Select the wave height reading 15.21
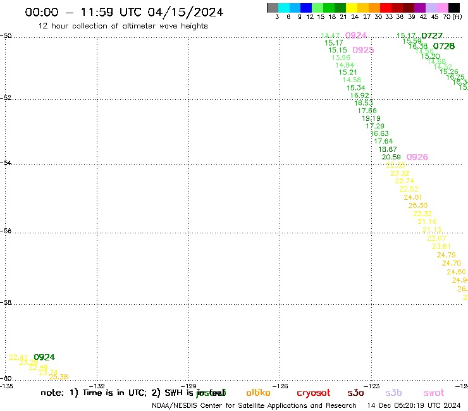 (348, 72)
